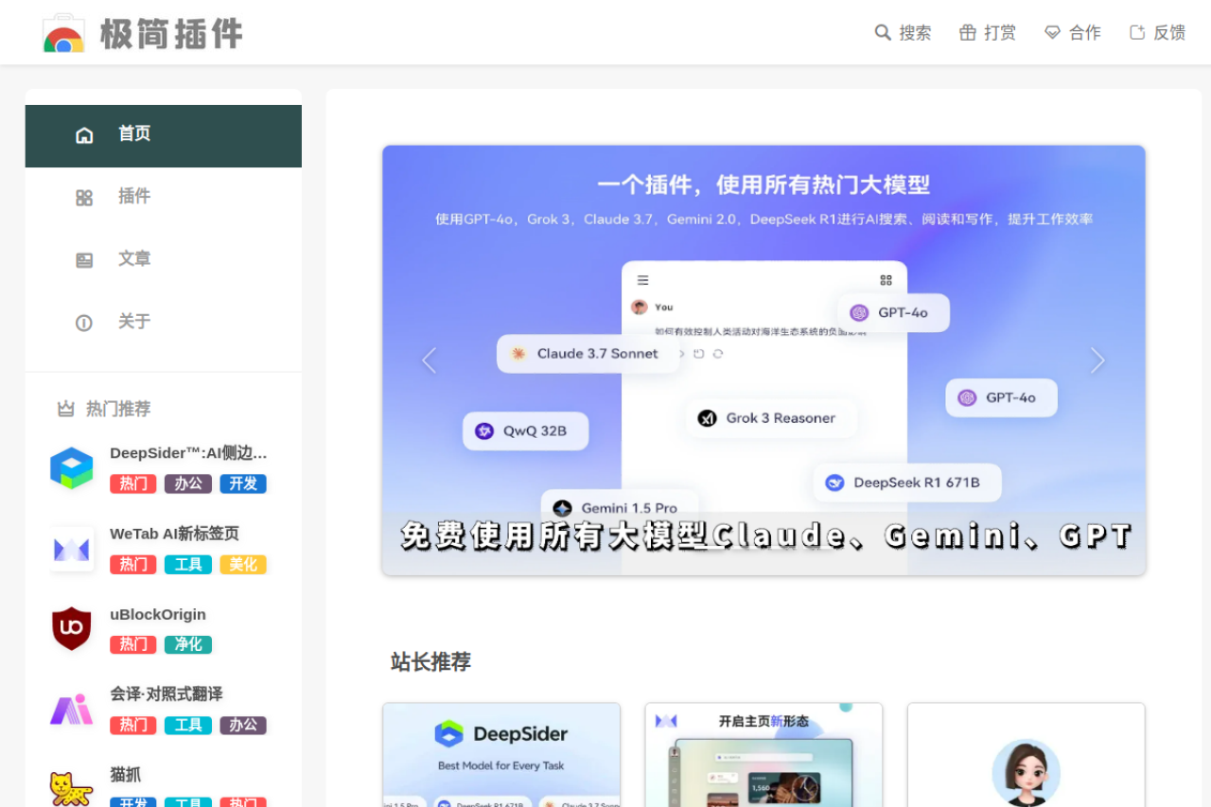Open the 会译 extension icon
Image resolution: width=1211 pixels, height=807 pixels.
(x=72, y=710)
